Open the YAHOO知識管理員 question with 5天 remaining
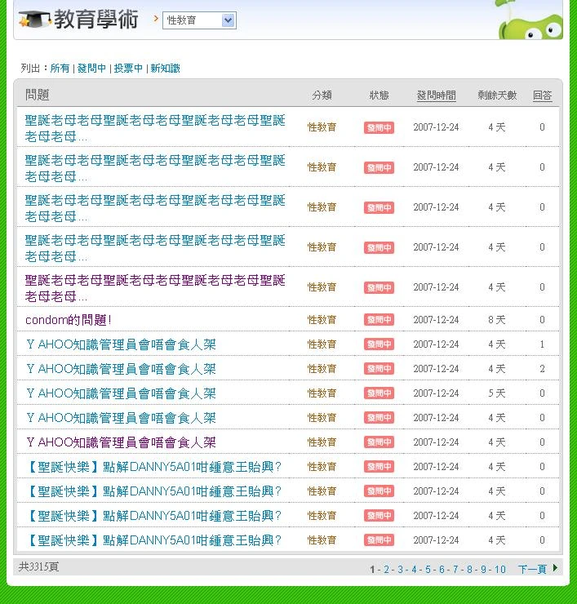Viewport: 577px width, 604px height. pos(121,393)
